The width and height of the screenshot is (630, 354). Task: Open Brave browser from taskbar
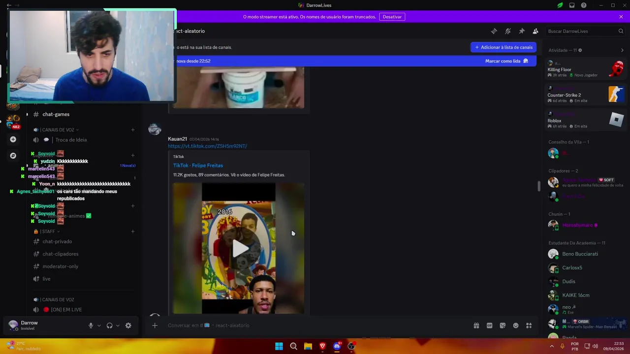(322, 346)
